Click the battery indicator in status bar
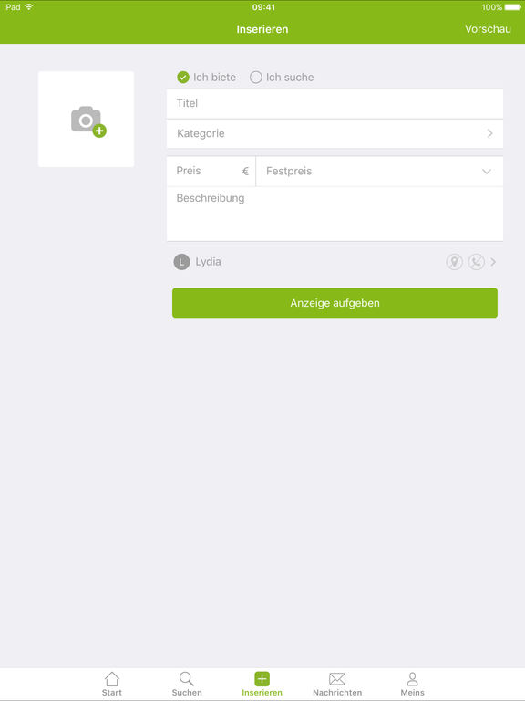The width and height of the screenshot is (525, 701). tap(512, 7)
